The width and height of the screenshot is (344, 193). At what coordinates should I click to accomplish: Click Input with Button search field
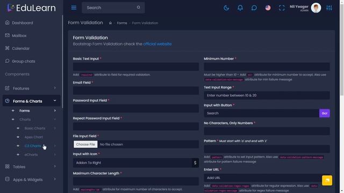click(x=262, y=113)
